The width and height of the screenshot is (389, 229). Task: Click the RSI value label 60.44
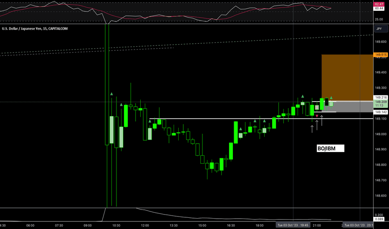click(x=379, y=8)
